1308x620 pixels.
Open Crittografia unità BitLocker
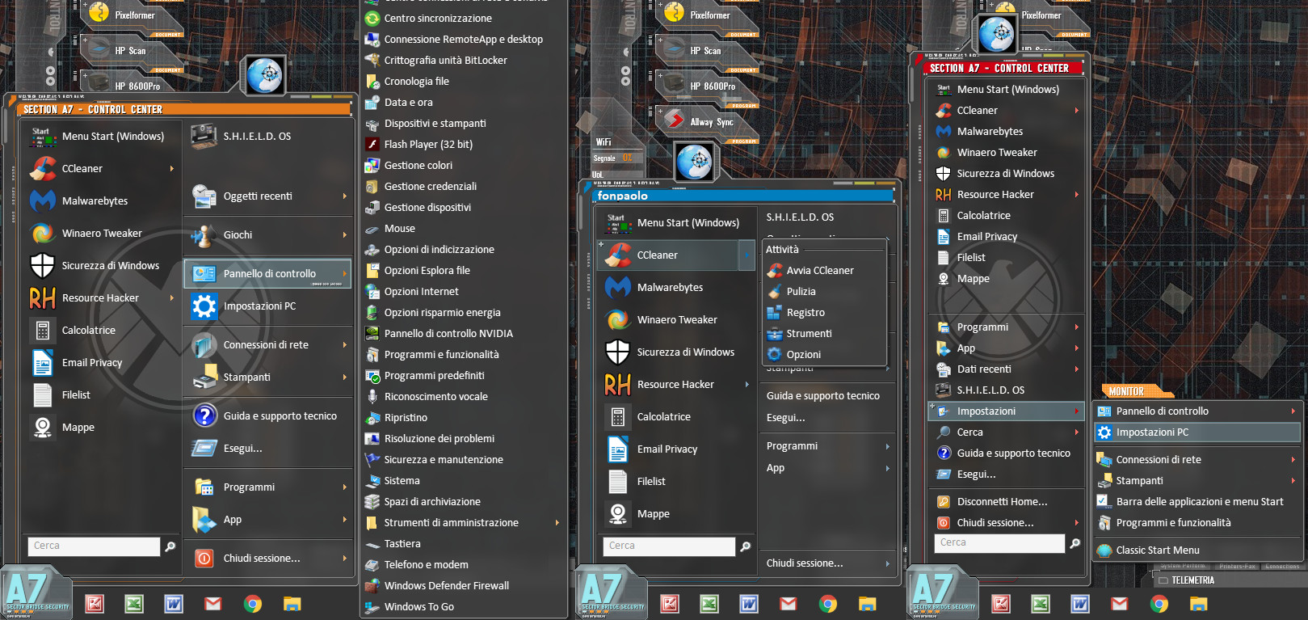coord(445,61)
